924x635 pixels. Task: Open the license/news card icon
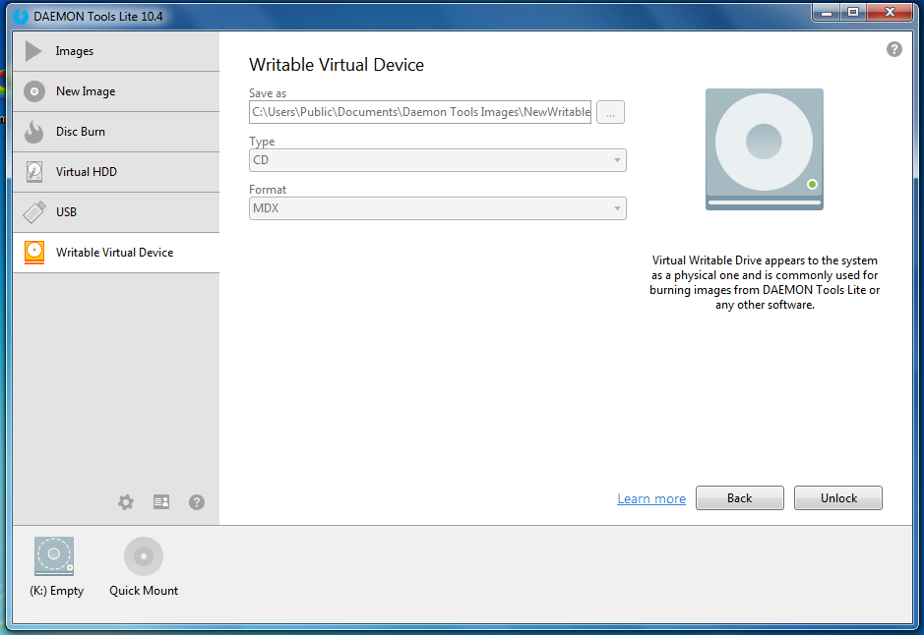[160, 501]
